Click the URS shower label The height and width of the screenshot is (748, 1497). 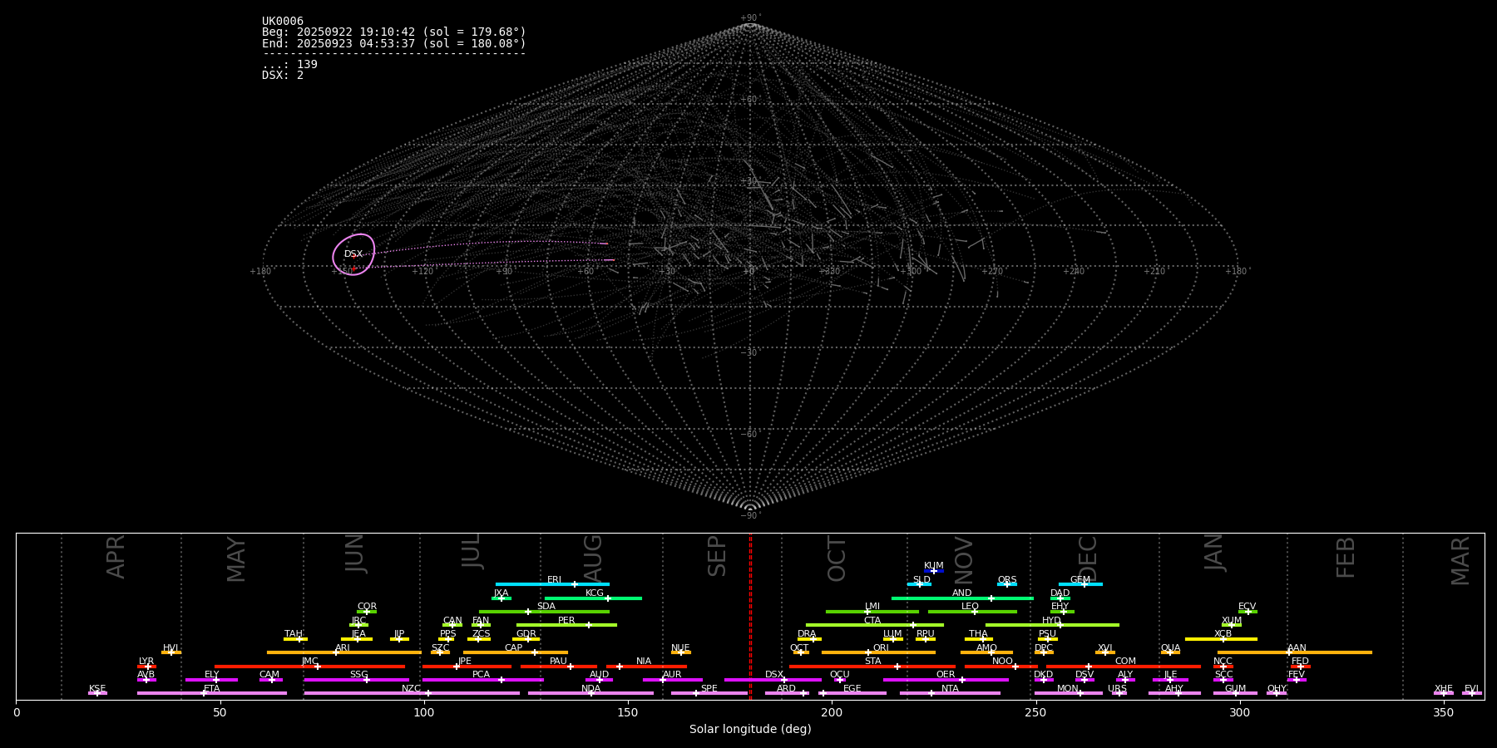1117,689
